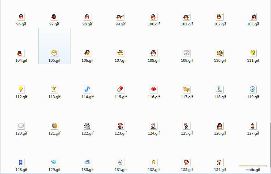The height and width of the screenshot is (174, 271).
Task: Click the 103.gif file icon
Action: (253, 17)
